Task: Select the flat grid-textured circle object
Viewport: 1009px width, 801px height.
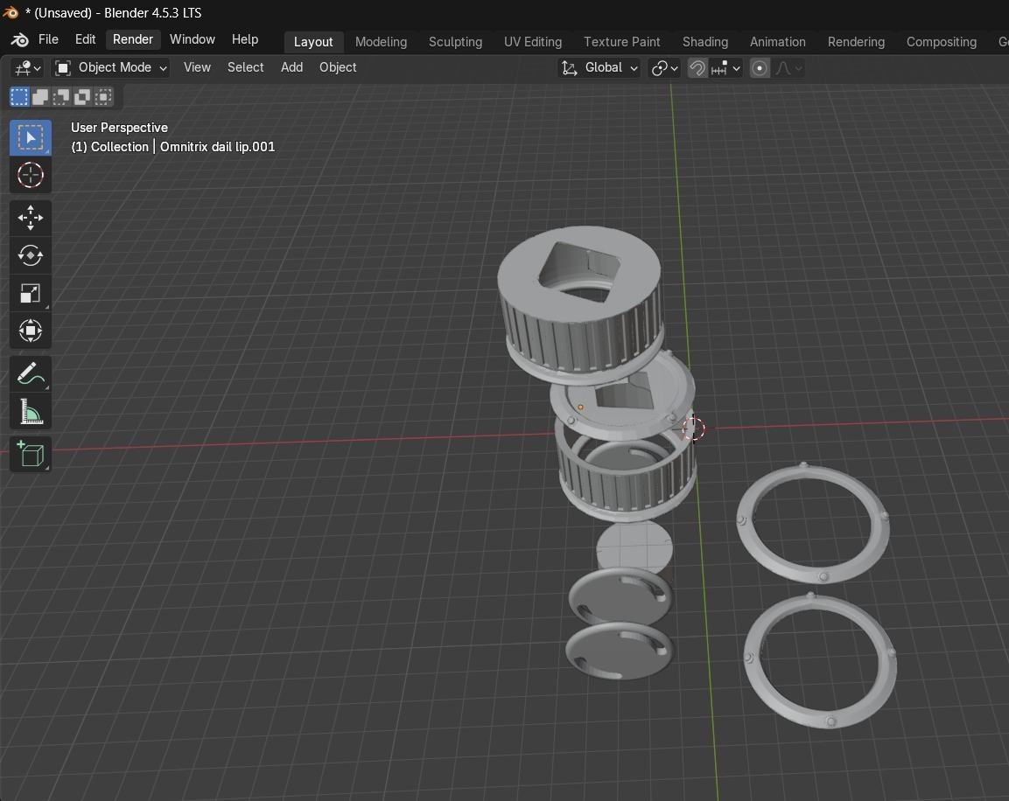Action: [x=634, y=547]
